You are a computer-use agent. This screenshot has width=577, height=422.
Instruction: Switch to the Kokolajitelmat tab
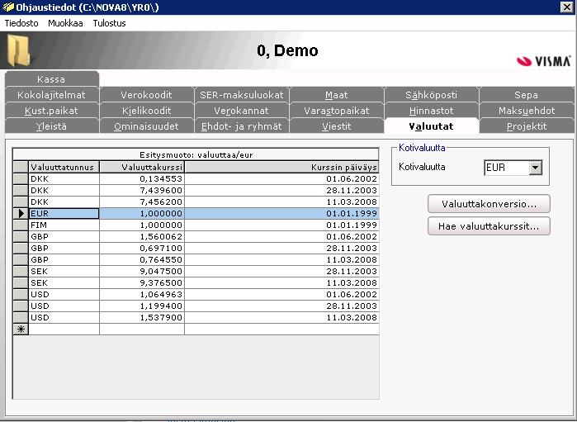[x=51, y=95]
